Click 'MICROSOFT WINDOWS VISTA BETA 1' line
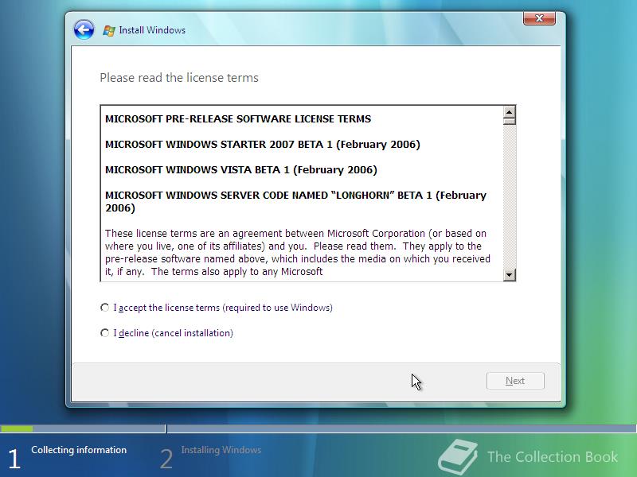The width and height of the screenshot is (637, 477). tap(241, 169)
